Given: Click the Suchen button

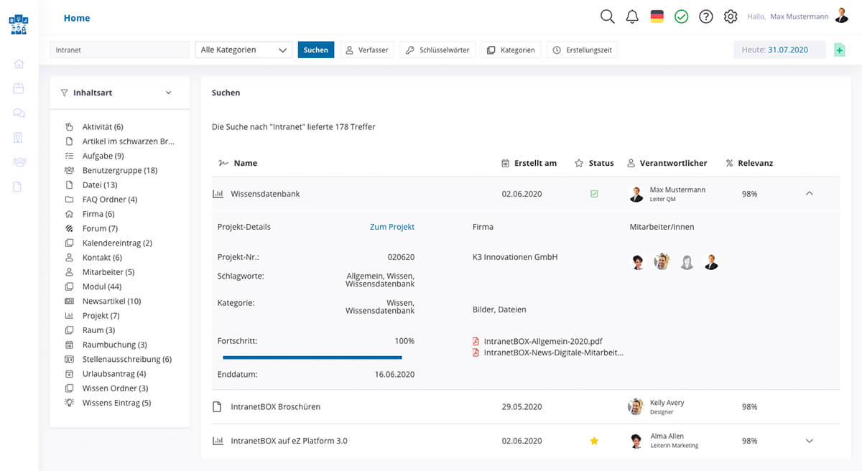Looking at the screenshot, I should tap(316, 50).
